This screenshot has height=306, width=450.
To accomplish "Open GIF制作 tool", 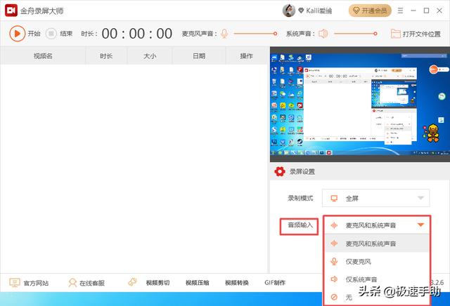I will 275,283.
